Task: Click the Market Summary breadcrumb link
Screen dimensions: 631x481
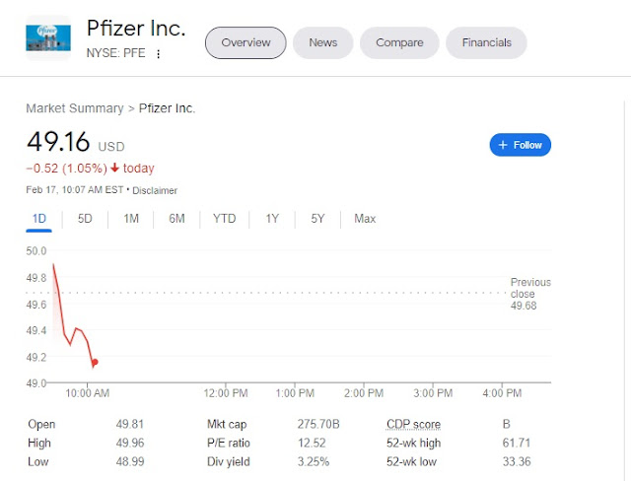Action: (x=74, y=107)
